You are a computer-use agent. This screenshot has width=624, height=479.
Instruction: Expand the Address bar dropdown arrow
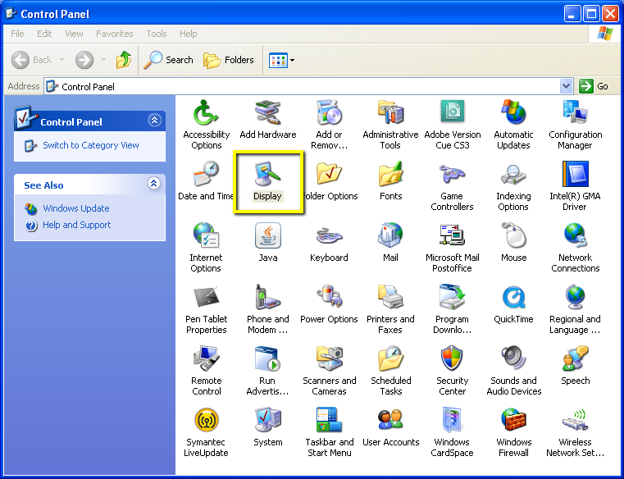pos(566,86)
